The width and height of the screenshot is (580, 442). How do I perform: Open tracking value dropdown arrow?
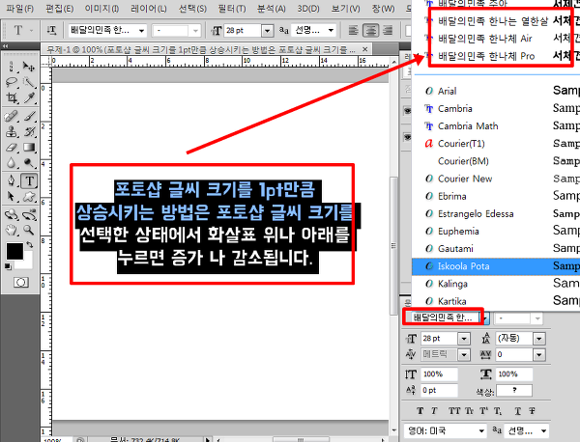pyautogui.click(x=539, y=355)
